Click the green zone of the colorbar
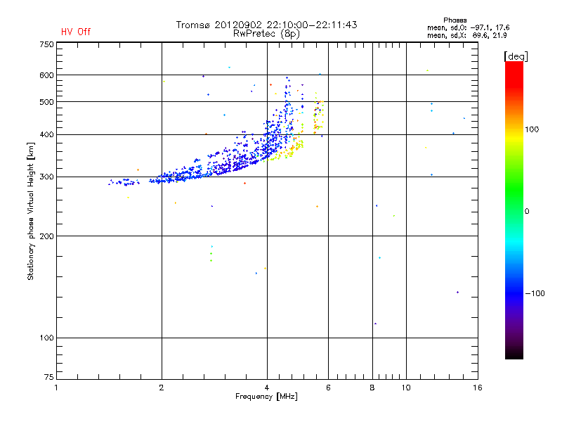This screenshot has height=422, width=562. click(514, 190)
